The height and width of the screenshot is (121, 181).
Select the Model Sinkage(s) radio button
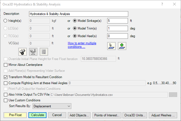coord(75,21)
